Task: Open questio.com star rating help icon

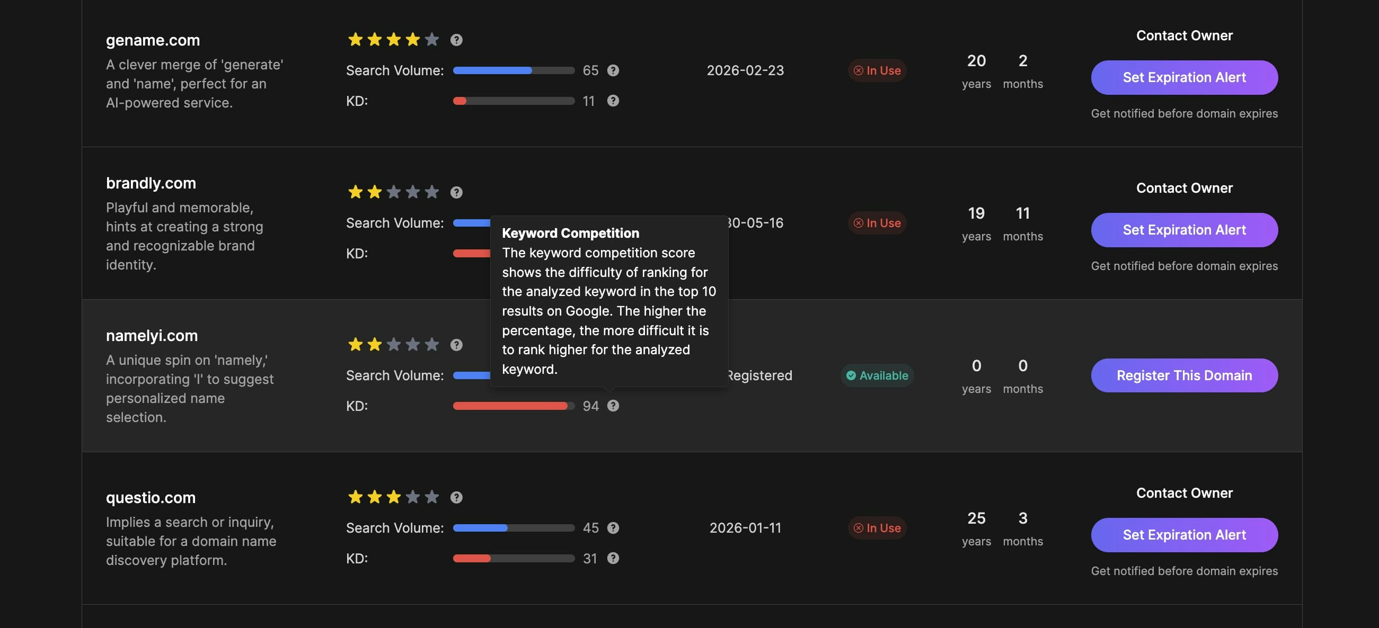Action: point(456,498)
